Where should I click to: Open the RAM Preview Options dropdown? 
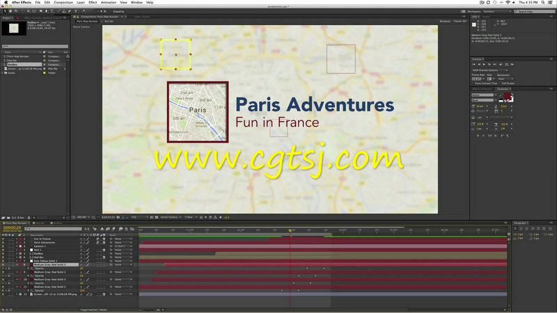click(x=490, y=70)
